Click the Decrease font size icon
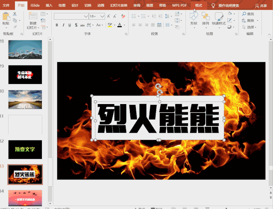Screen dimensions: 273x209 (115, 16)
